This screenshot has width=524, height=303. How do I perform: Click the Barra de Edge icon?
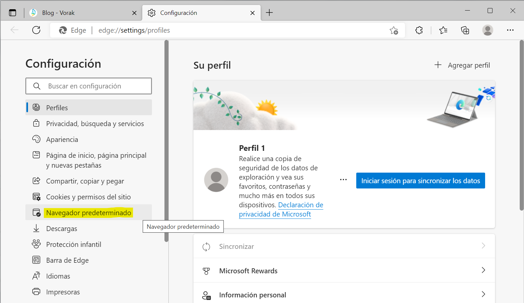click(x=36, y=260)
